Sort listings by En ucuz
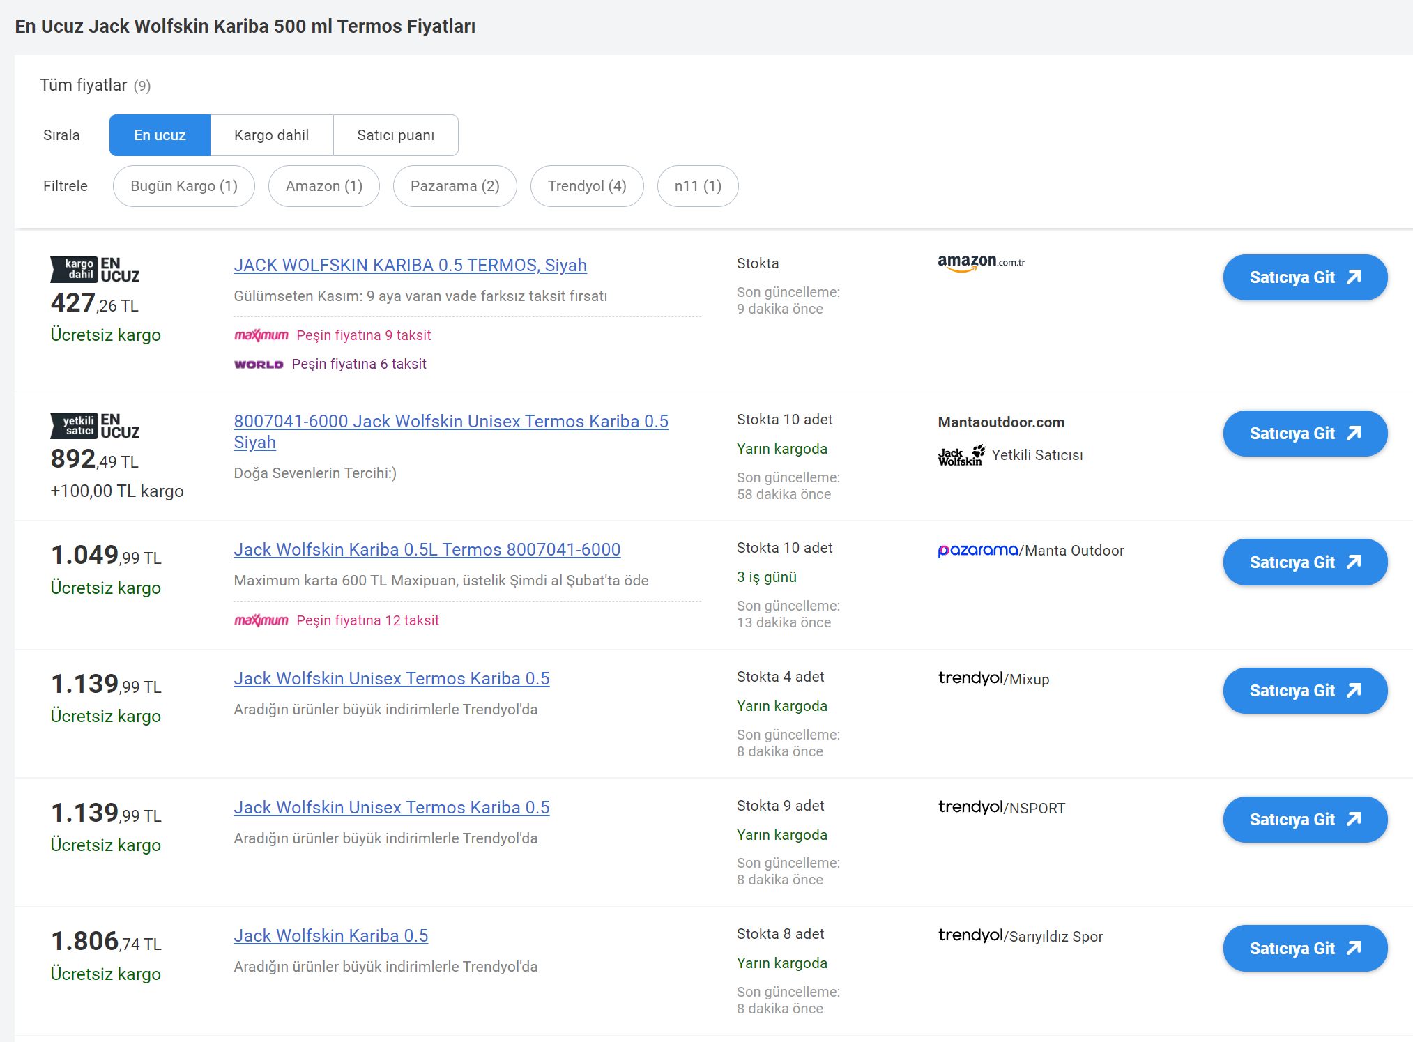The height and width of the screenshot is (1042, 1413). click(160, 135)
